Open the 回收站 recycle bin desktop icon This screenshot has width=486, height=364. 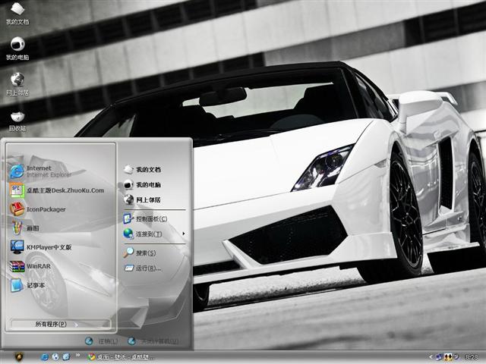(17, 121)
